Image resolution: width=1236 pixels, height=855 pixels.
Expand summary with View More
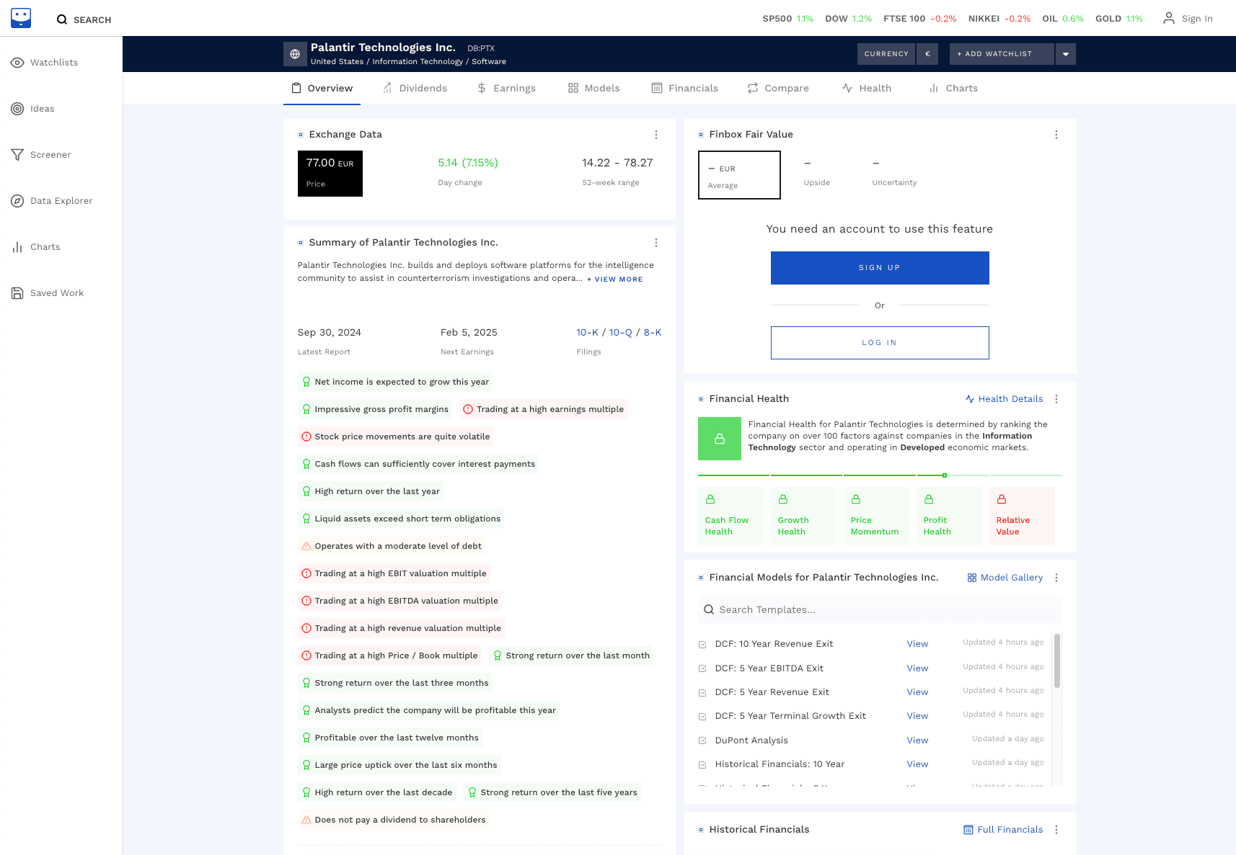pos(615,279)
